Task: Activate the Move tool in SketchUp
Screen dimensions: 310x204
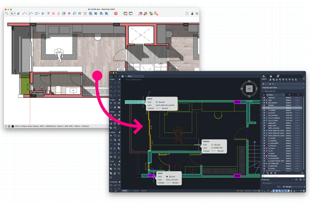Action: coord(53,14)
